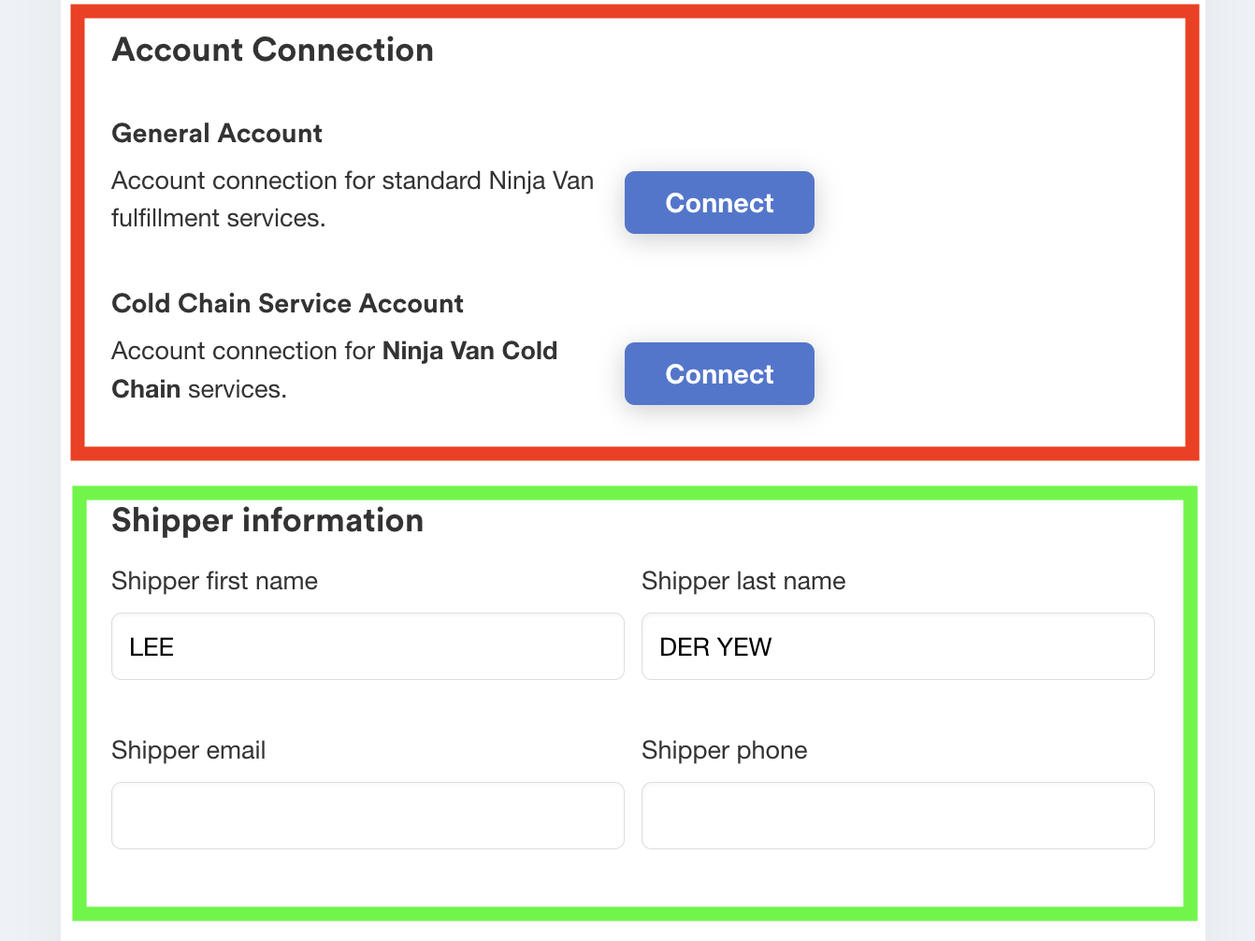
Task: Click the Cold Chain Service Account subheading
Action: (287, 303)
